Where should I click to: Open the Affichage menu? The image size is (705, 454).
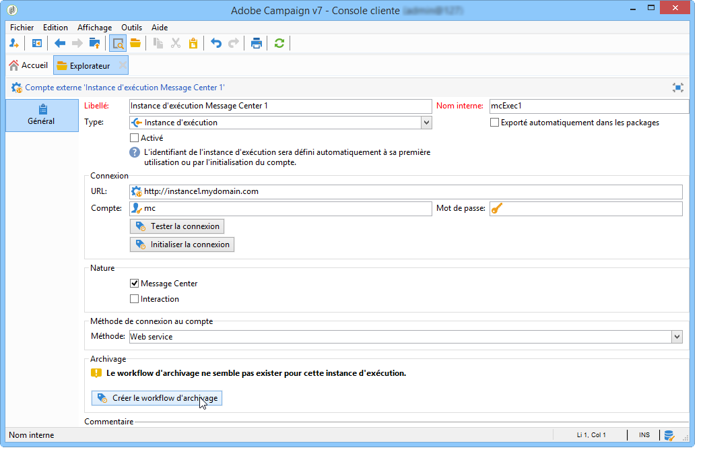[x=94, y=28]
